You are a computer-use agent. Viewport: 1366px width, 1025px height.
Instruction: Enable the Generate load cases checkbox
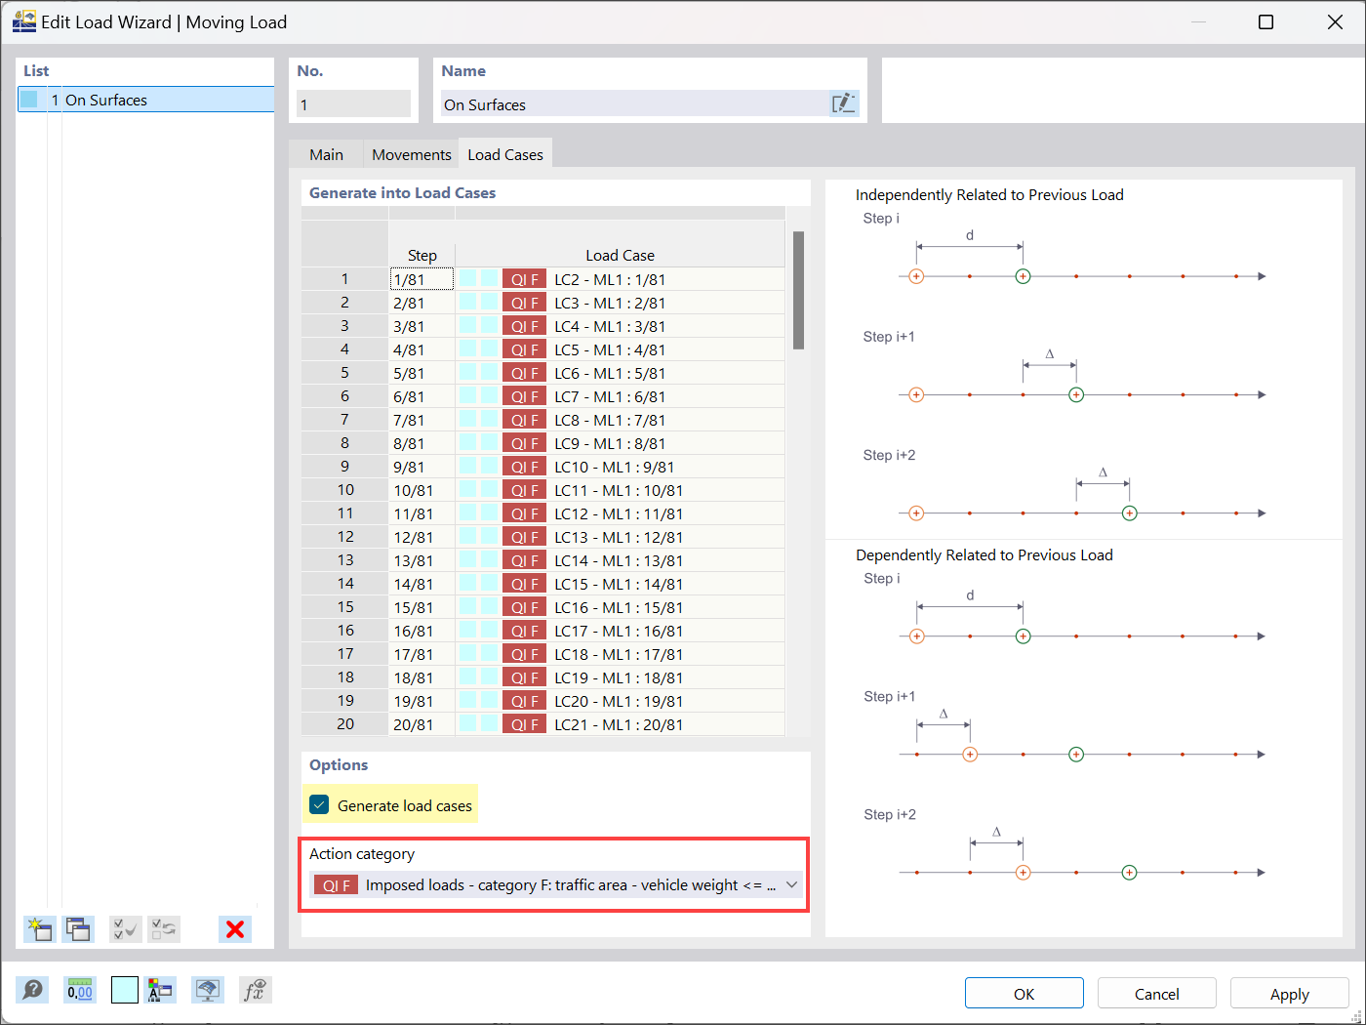coord(318,804)
